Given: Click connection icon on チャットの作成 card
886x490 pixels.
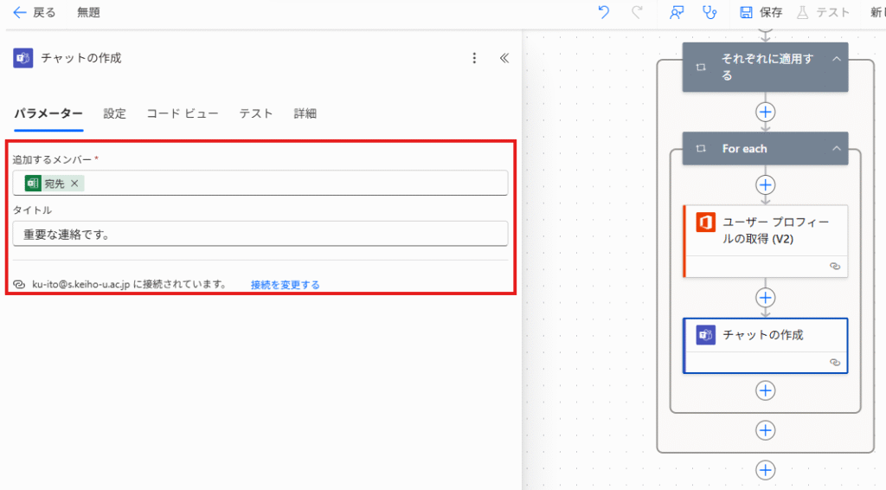Looking at the screenshot, I should tap(835, 362).
